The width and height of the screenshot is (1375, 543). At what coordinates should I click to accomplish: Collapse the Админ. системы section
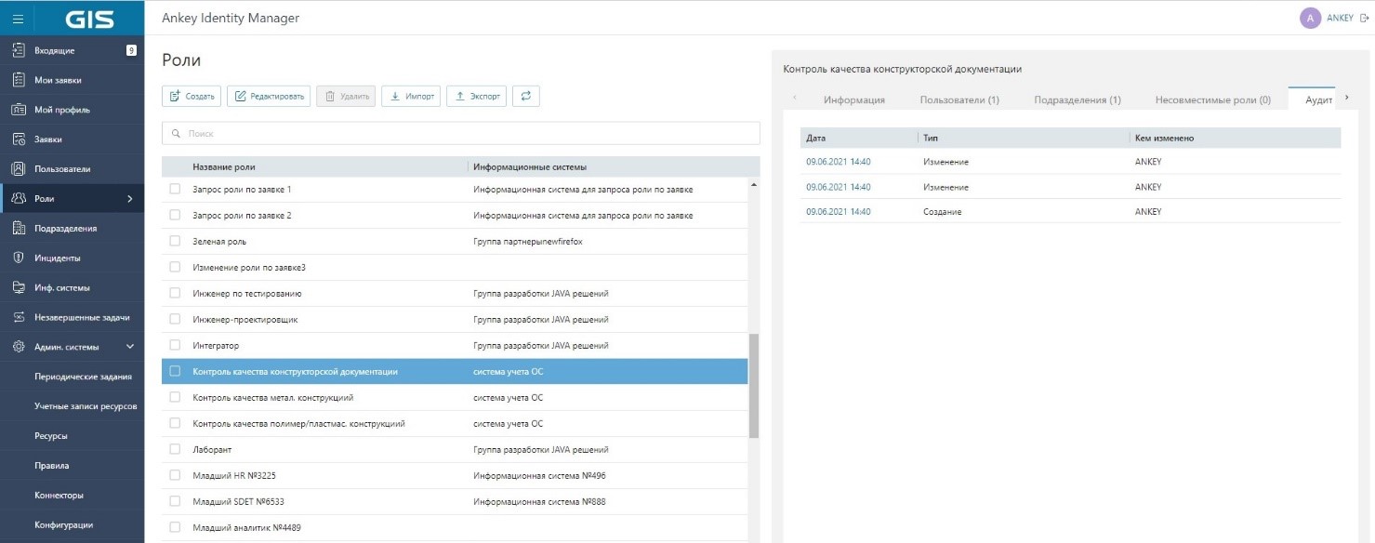(x=130, y=347)
